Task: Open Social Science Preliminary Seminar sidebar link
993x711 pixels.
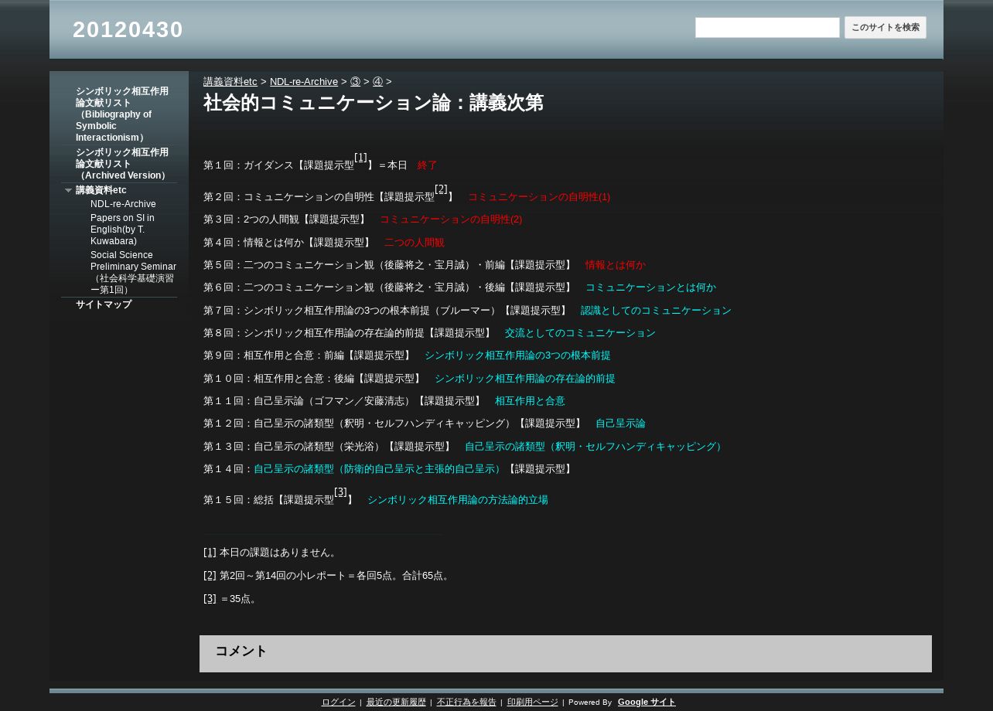Action: (133, 272)
